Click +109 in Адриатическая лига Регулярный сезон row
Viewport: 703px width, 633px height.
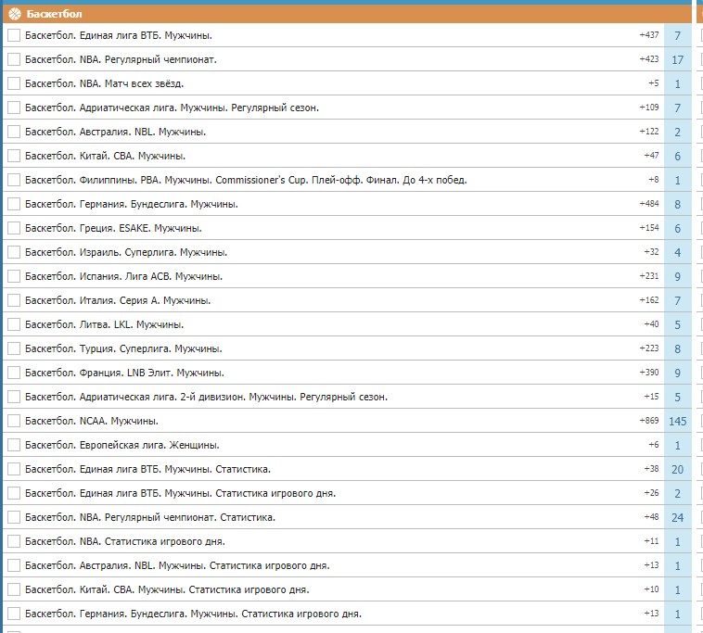tap(649, 108)
